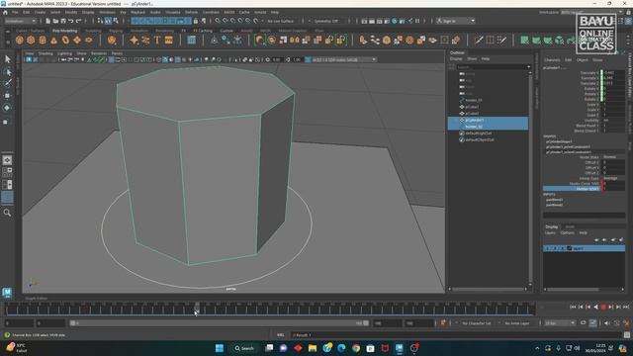Create a polygon torus from shelf
This screenshot has width=633, height=356.
coord(65,40)
